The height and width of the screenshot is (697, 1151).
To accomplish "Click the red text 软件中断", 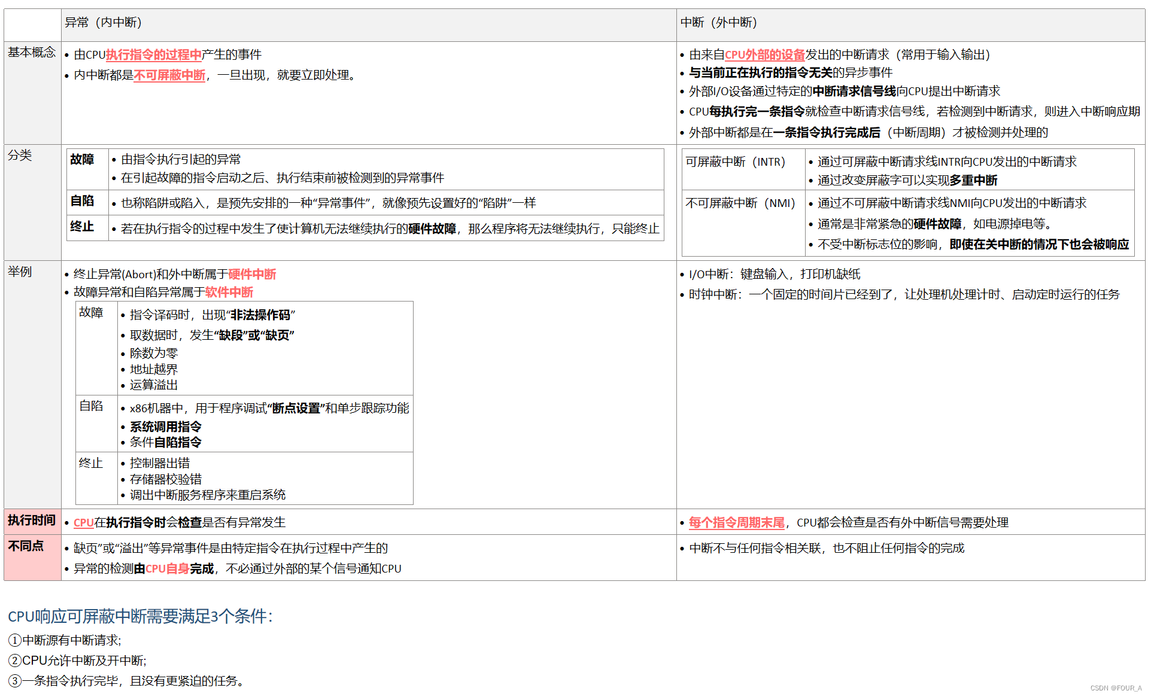I will pyautogui.click(x=229, y=293).
